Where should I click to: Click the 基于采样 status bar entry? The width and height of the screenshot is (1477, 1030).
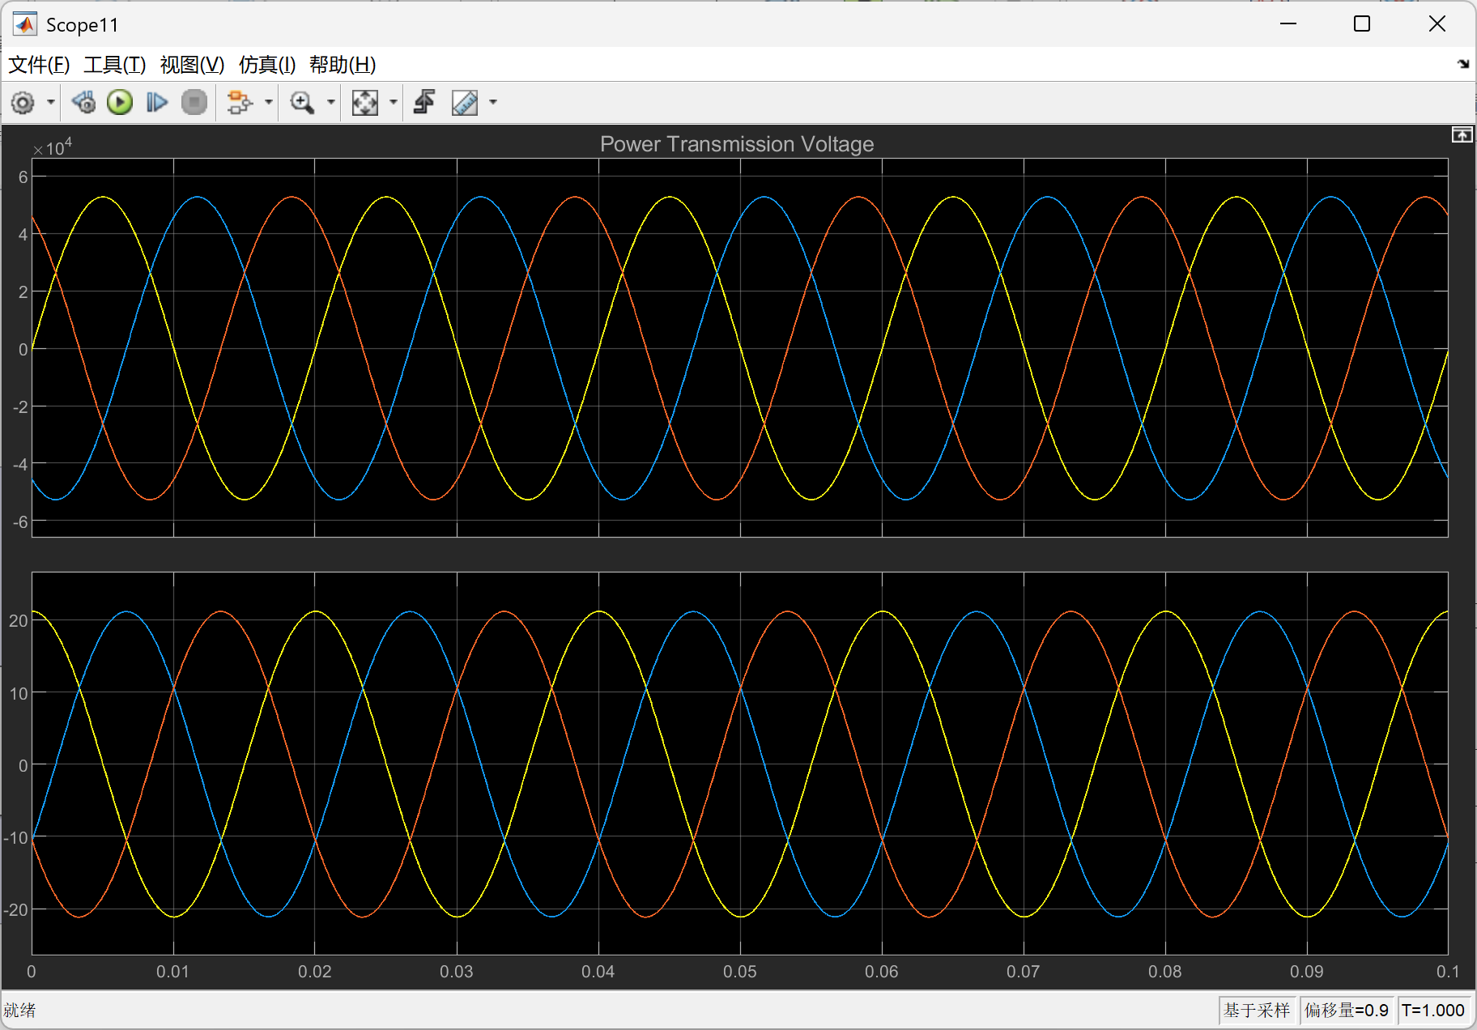(x=1257, y=1011)
